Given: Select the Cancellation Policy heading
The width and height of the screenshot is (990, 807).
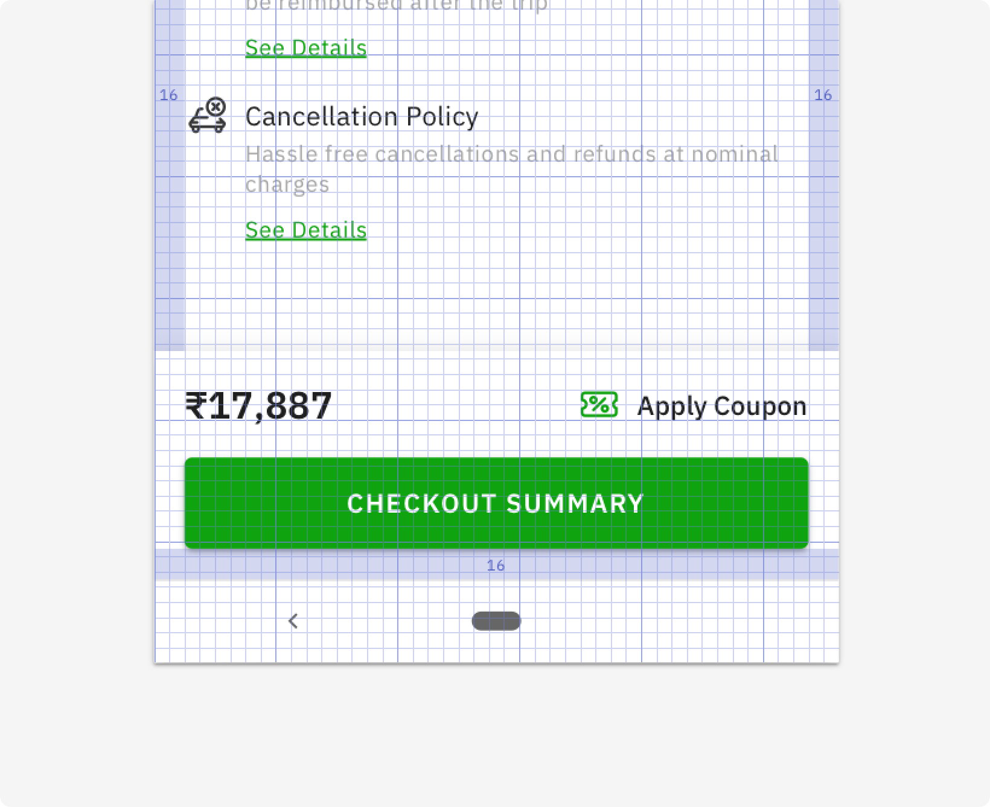Looking at the screenshot, I should click(x=362, y=116).
